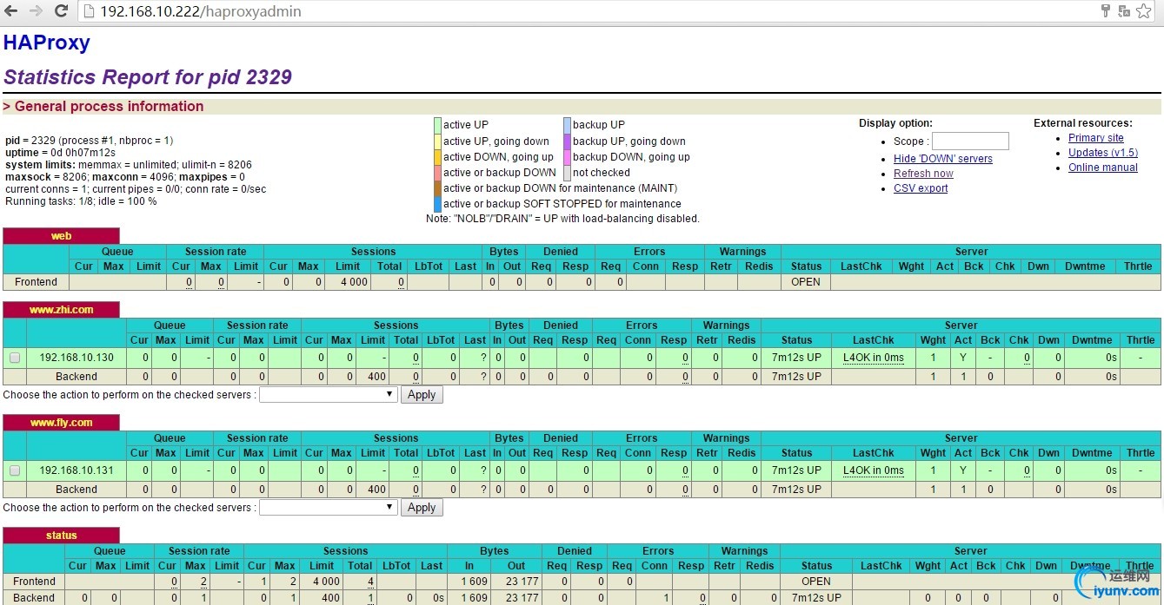The image size is (1164, 605).
Task: Click the status proxy name label
Action: [x=61, y=536]
